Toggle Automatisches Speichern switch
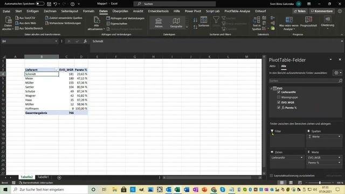 [x=40, y=4]
